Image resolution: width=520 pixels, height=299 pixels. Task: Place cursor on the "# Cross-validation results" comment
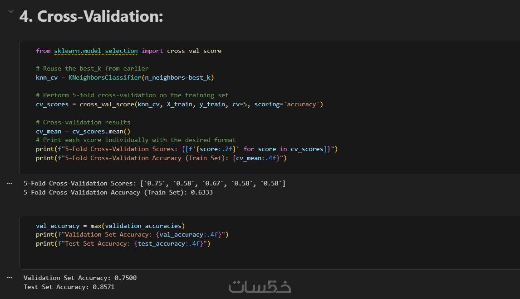83,122
